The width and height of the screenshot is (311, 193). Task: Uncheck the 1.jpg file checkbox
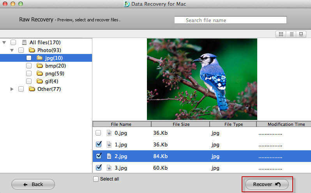(99, 144)
